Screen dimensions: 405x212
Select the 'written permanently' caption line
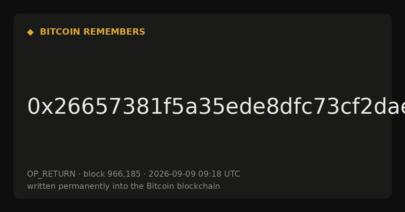(x=124, y=186)
